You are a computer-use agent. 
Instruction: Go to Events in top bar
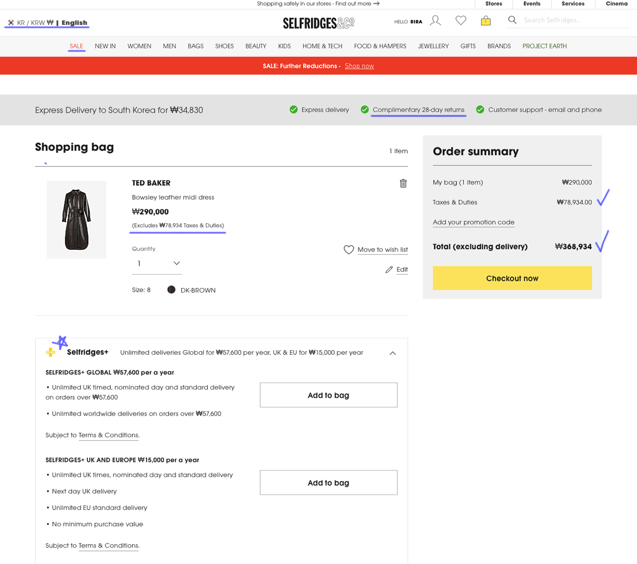point(532,3)
